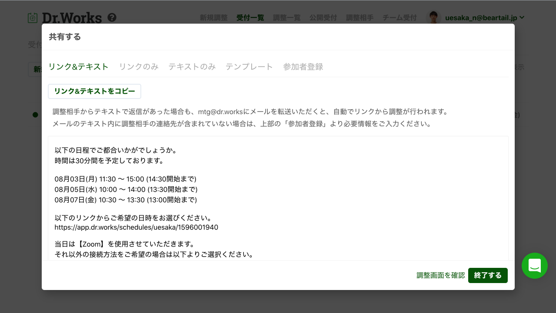
Task: Open チーム受付 in the top navigation
Action: 400,18
